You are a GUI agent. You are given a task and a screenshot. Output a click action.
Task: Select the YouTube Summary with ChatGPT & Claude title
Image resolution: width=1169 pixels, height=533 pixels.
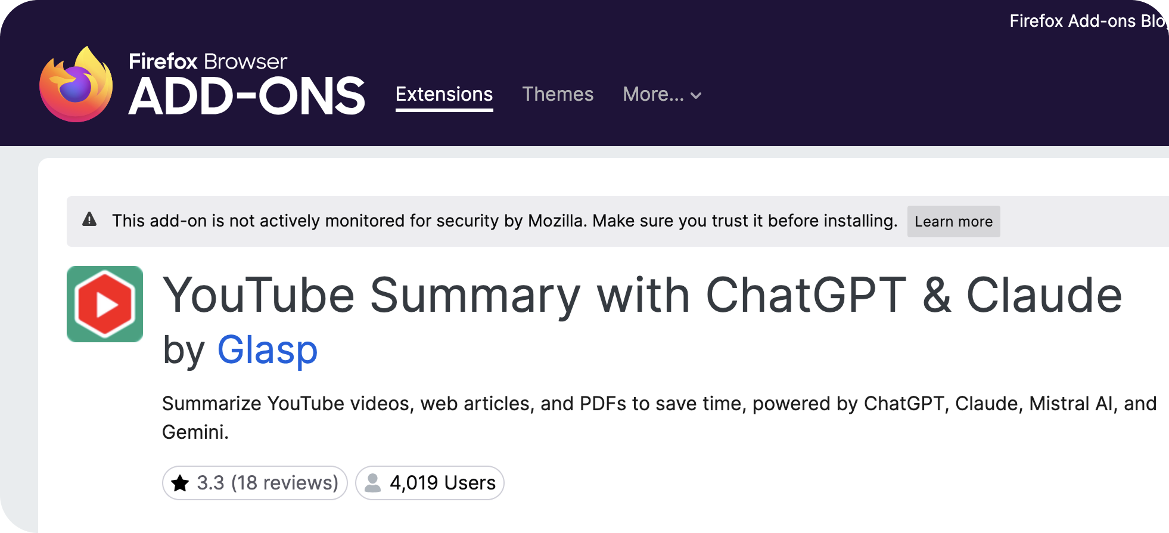click(642, 295)
